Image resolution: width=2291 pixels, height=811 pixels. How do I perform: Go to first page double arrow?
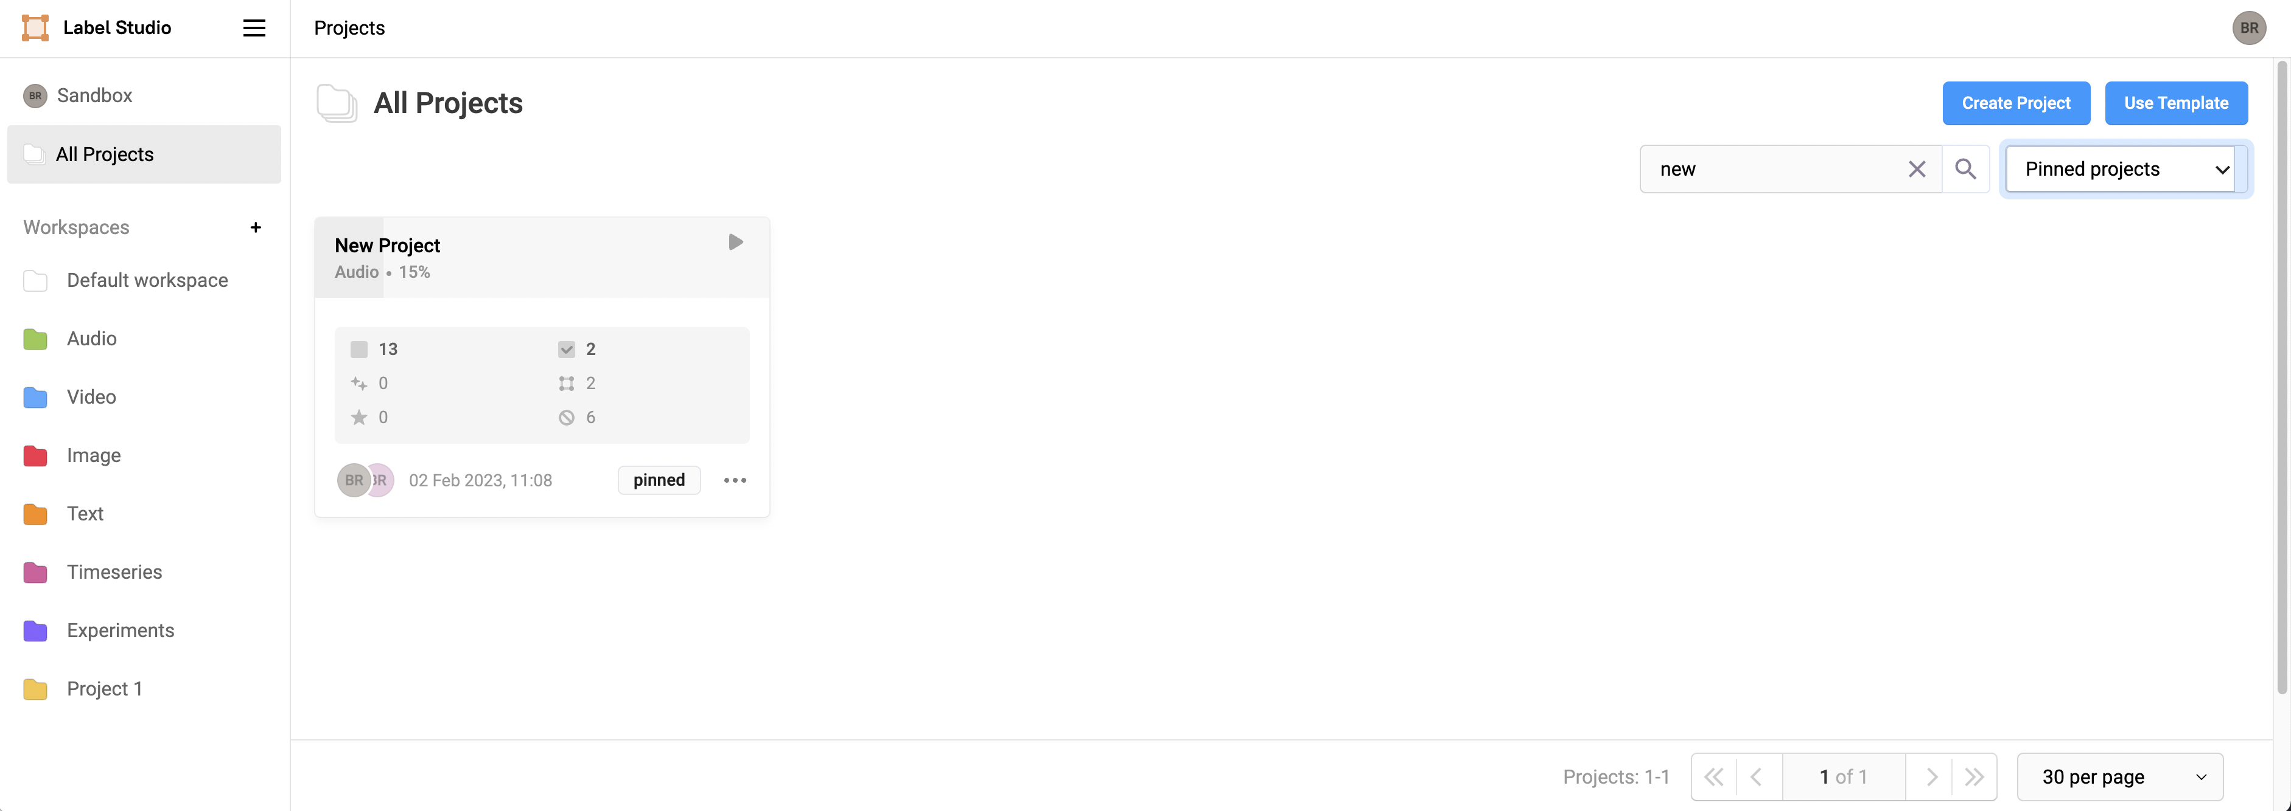[1714, 777]
